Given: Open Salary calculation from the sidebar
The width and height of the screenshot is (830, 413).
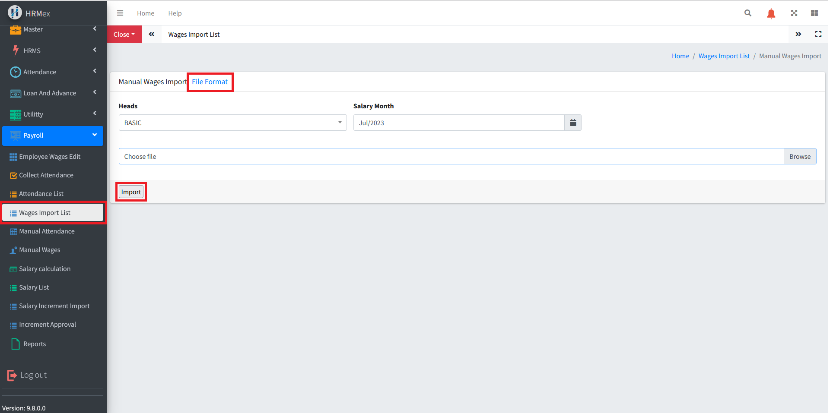Looking at the screenshot, I should click(45, 269).
